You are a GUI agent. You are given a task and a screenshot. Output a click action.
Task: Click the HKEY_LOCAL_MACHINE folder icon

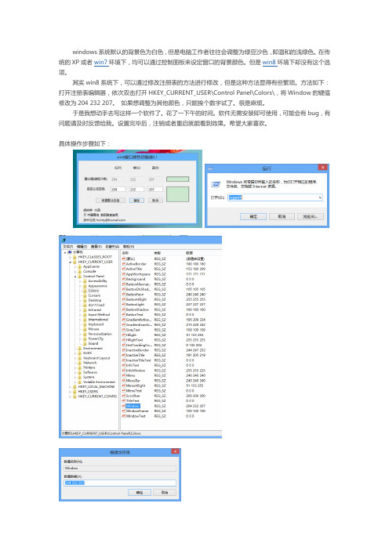pos(75,386)
